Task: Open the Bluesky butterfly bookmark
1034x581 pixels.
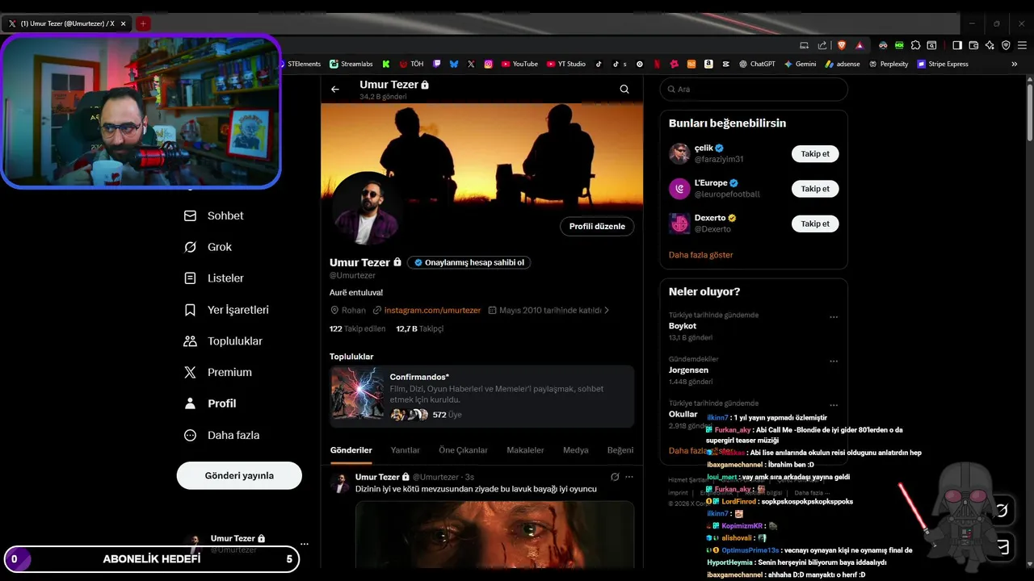Action: pyautogui.click(x=454, y=64)
